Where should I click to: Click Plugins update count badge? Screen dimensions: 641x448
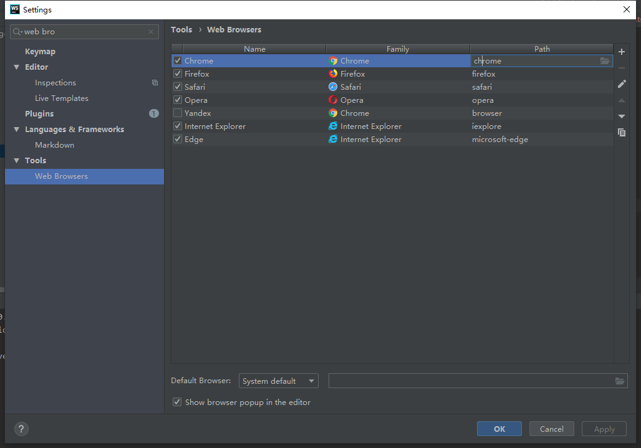154,113
